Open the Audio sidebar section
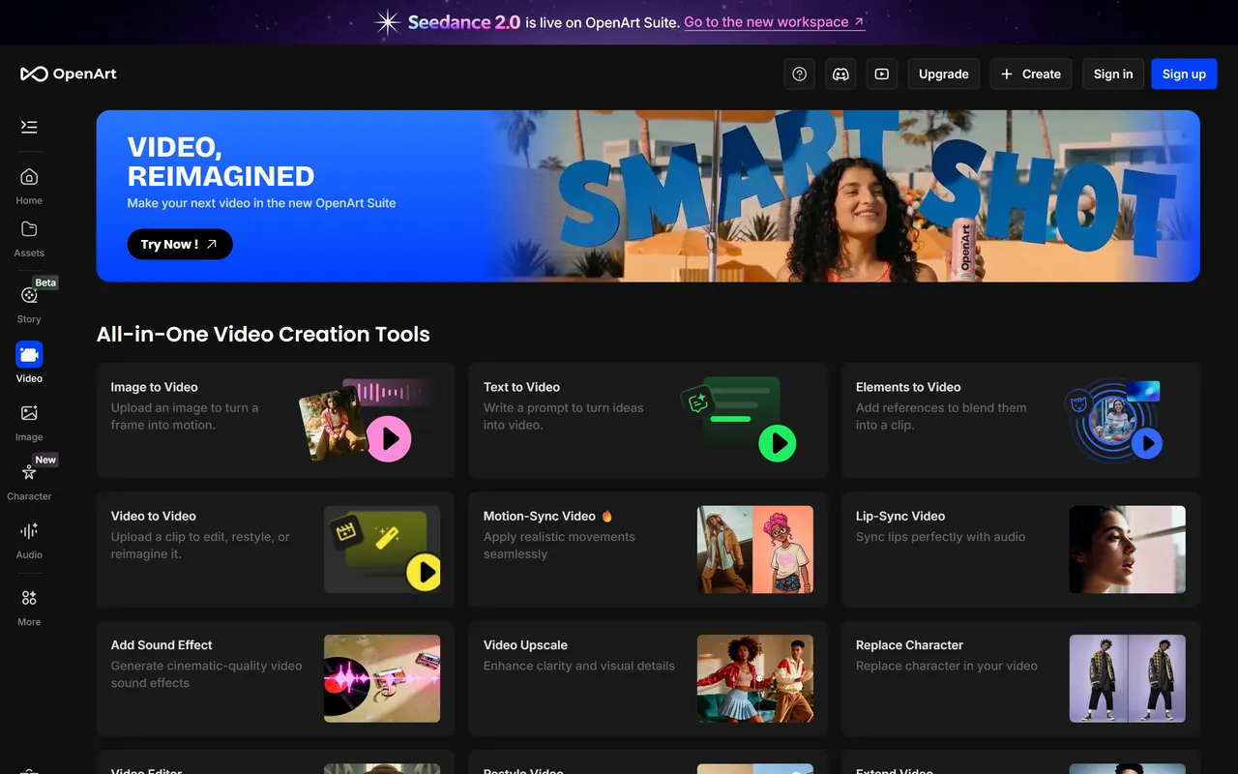This screenshot has height=774, width=1238. pyautogui.click(x=29, y=539)
